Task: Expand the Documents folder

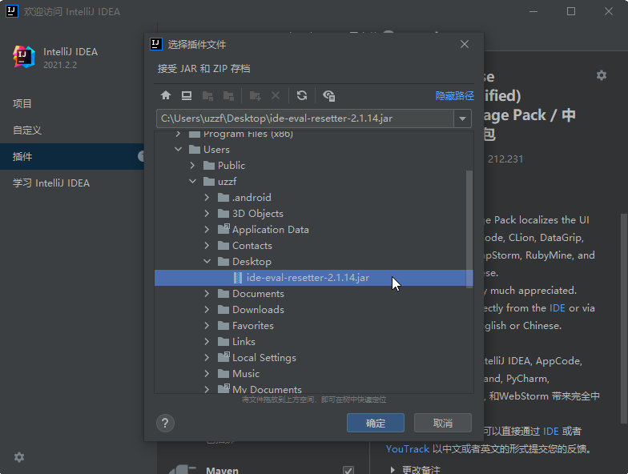Action: pos(207,293)
